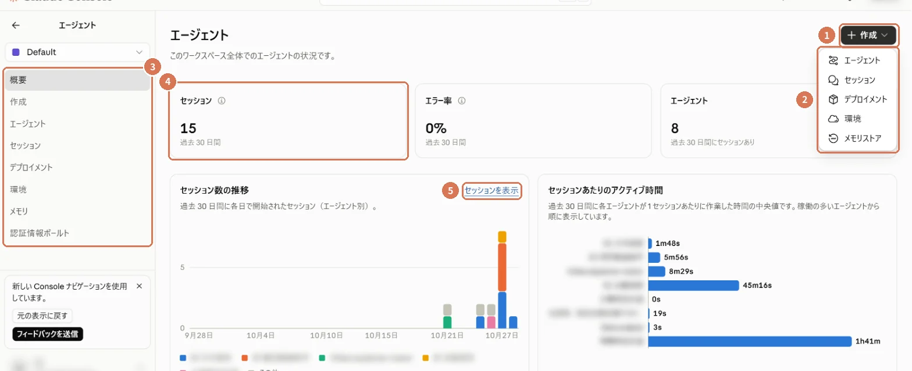Open the Default workspace dropdown
The width and height of the screenshot is (912, 371).
coord(77,52)
